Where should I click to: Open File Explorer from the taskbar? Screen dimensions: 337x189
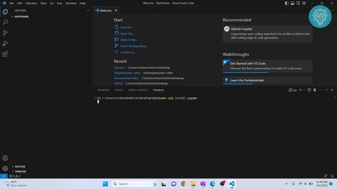click(193, 184)
